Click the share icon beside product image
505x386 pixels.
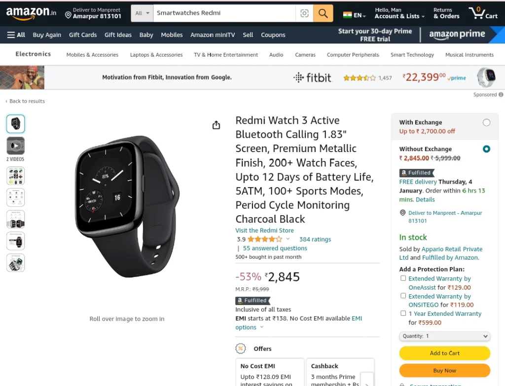[216, 125]
